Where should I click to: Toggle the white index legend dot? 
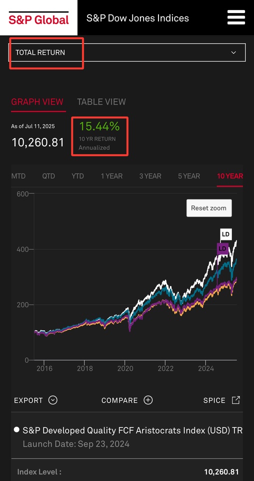coord(16,429)
